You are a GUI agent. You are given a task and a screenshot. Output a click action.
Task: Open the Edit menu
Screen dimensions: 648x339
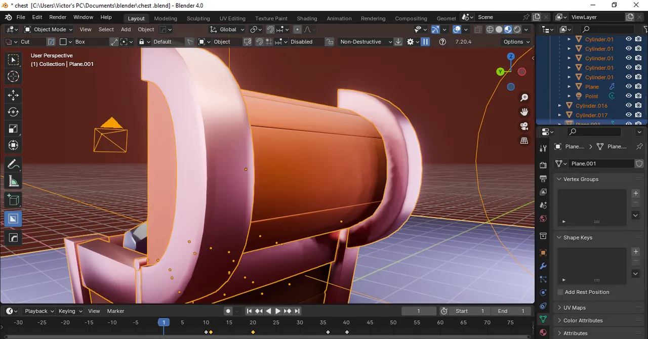pyautogui.click(x=37, y=17)
